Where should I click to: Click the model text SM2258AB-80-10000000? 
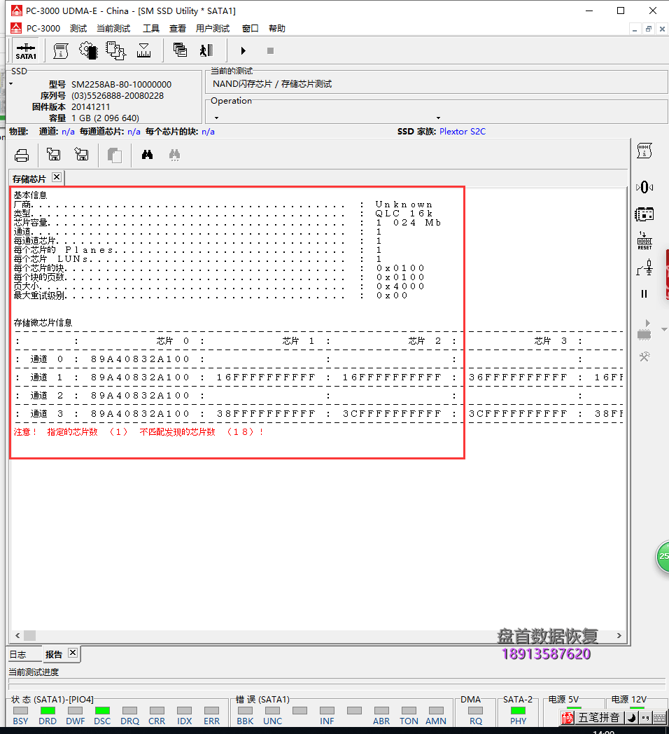point(121,84)
